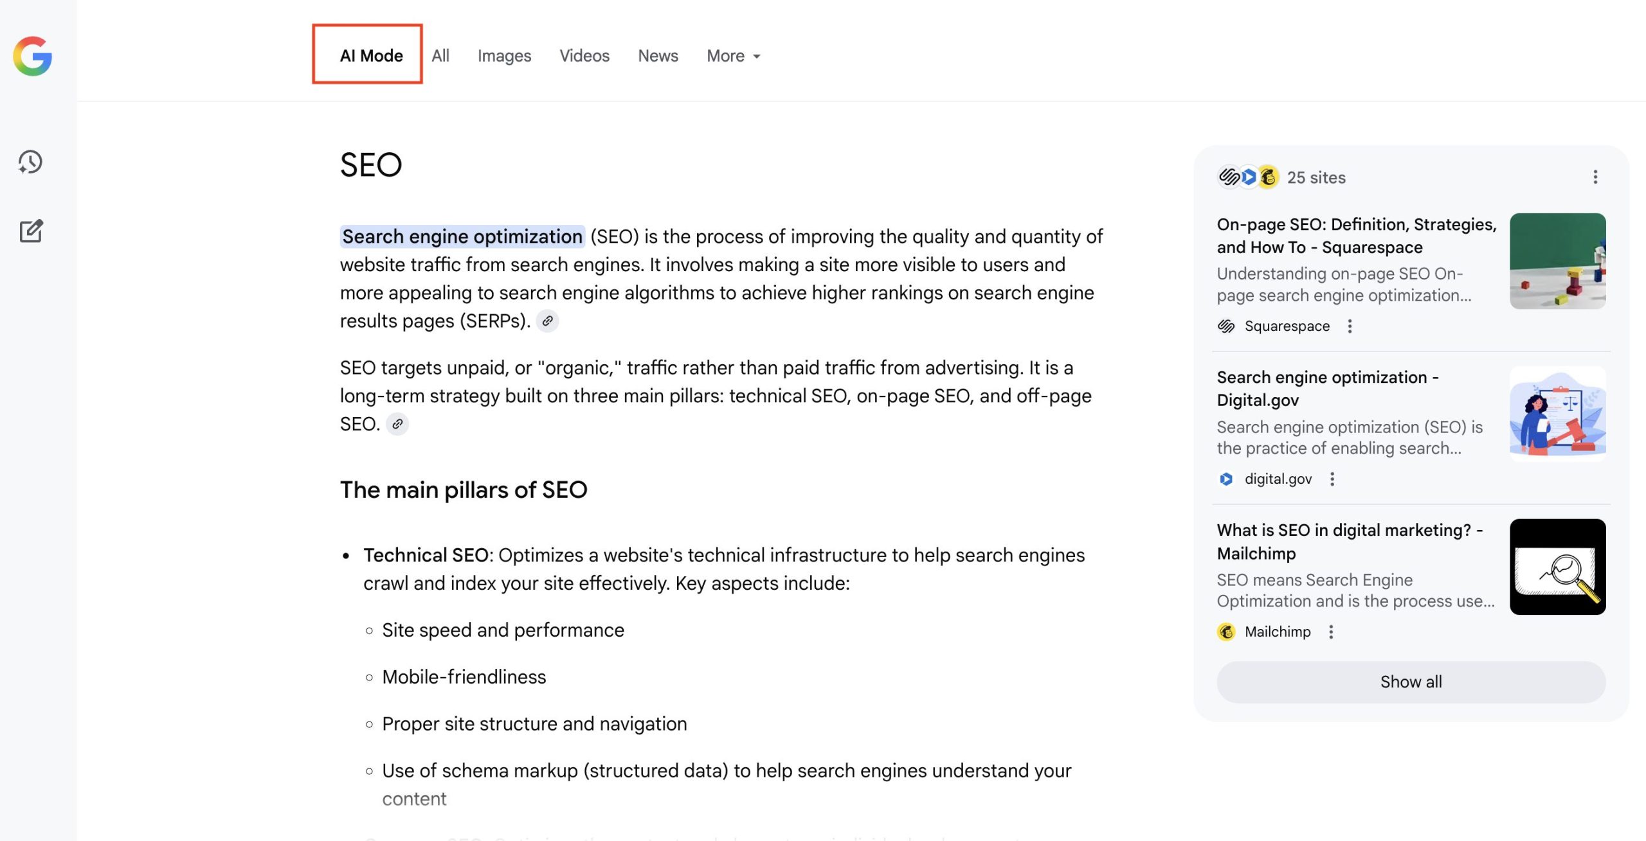This screenshot has height=841, width=1646.
Task: Click the Google logo icon
Action: [32, 56]
